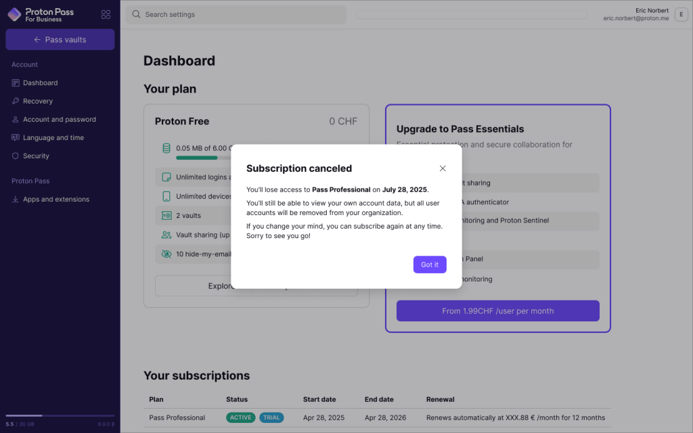Click the Apps and extensions download icon
Image resolution: width=693 pixels, height=433 pixels.
coord(16,200)
